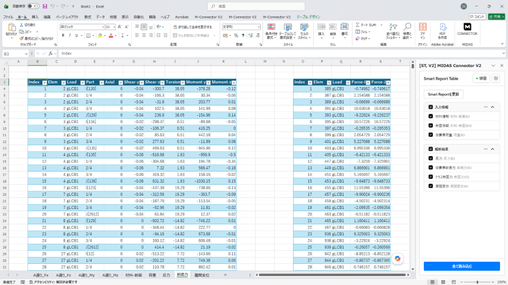Click the AutoSum sigma icon

pyautogui.click(x=357, y=25)
